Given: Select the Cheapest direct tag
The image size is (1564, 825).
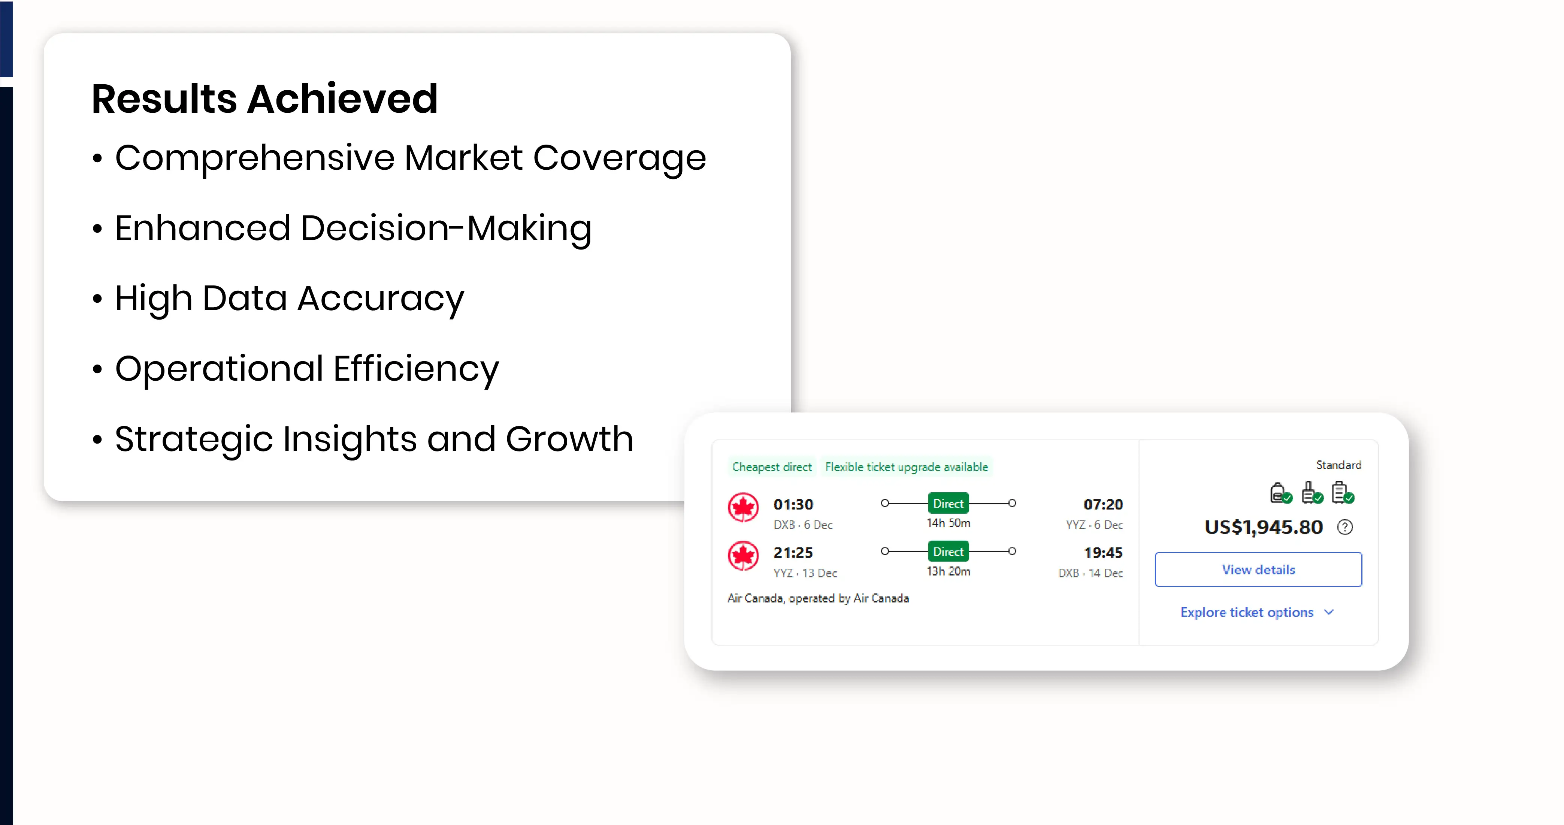Looking at the screenshot, I should [771, 467].
